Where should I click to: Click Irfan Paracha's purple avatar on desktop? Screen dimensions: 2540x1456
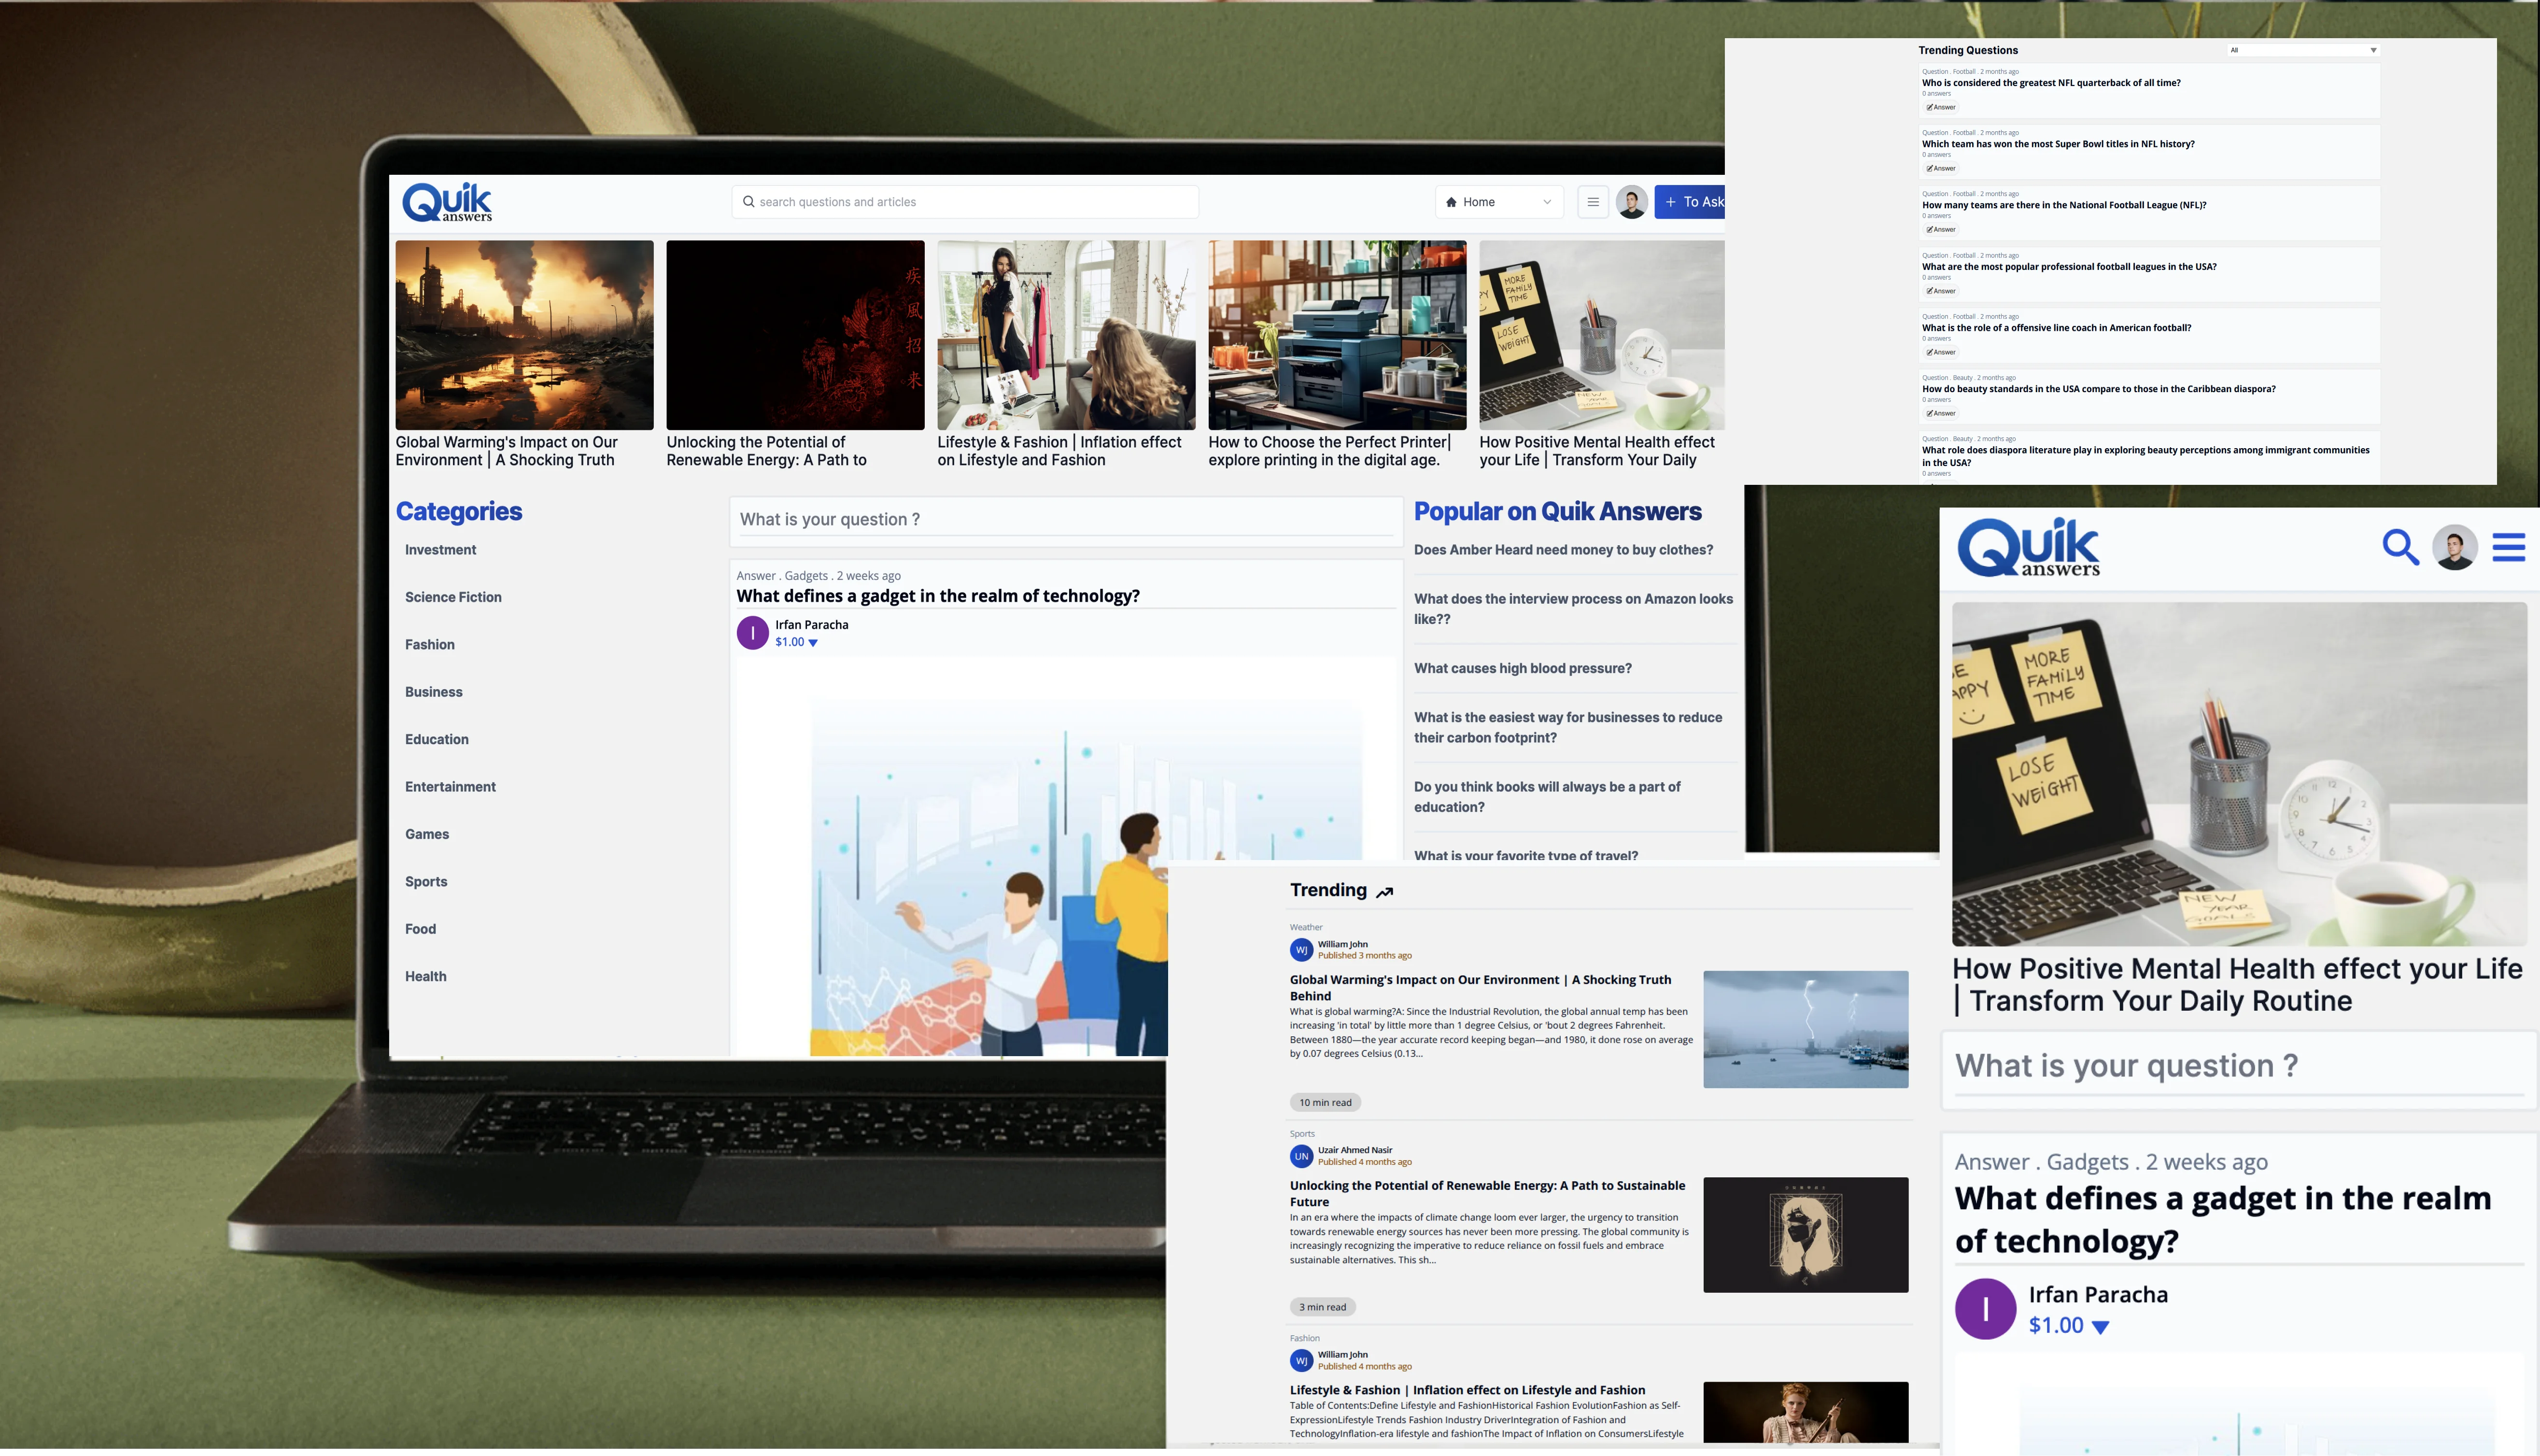point(753,633)
